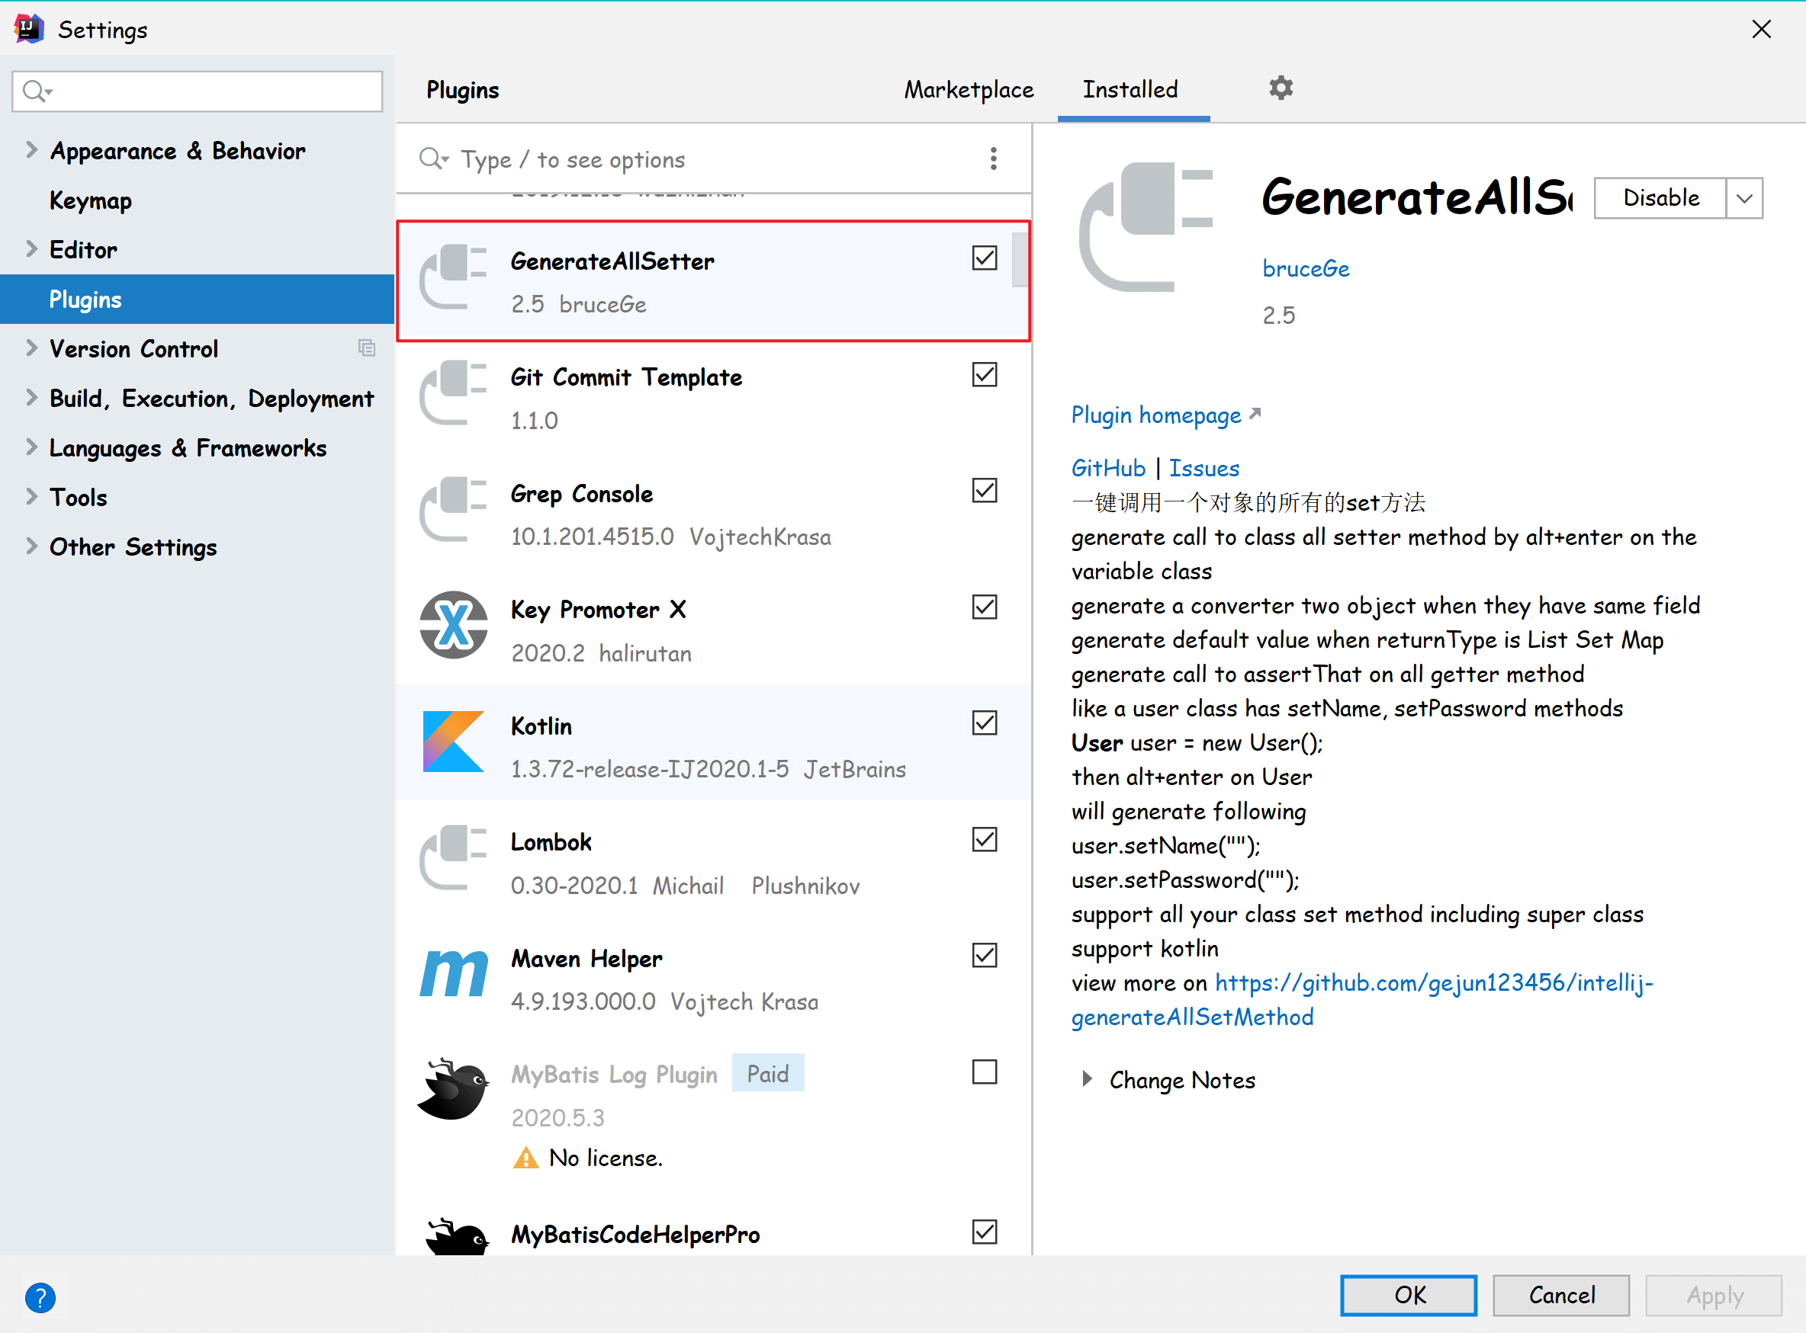Uncheck the Lombok plugin checkbox
This screenshot has width=1806, height=1333.
tap(984, 839)
